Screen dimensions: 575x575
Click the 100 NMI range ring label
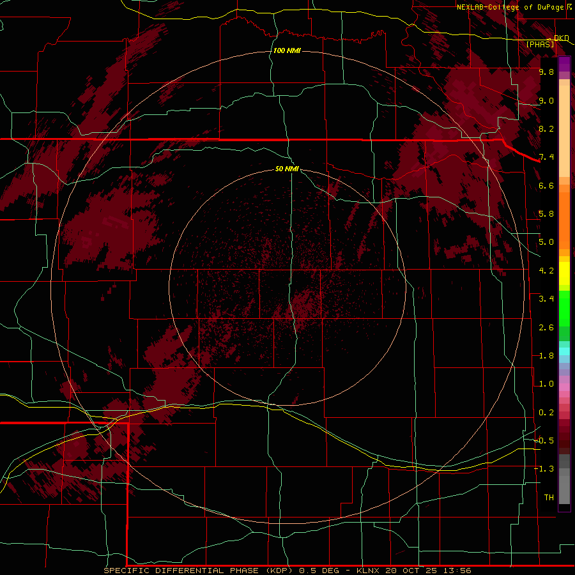(287, 50)
